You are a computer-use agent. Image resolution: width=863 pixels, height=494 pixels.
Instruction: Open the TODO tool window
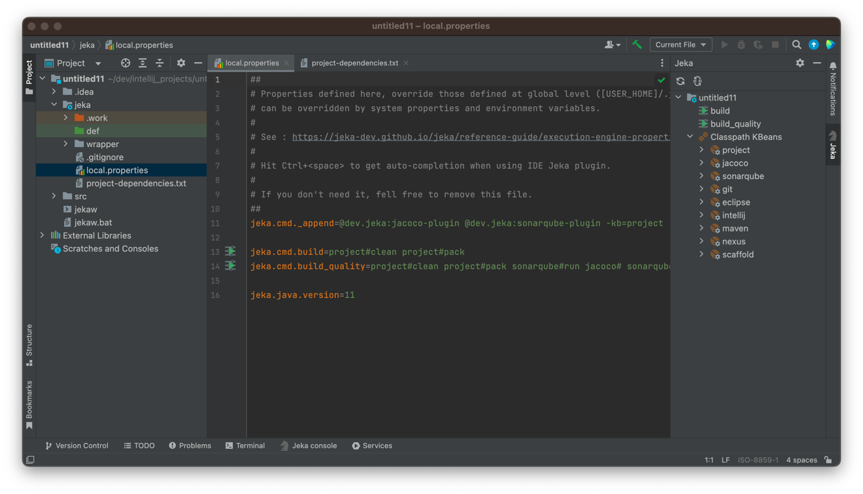(x=139, y=446)
